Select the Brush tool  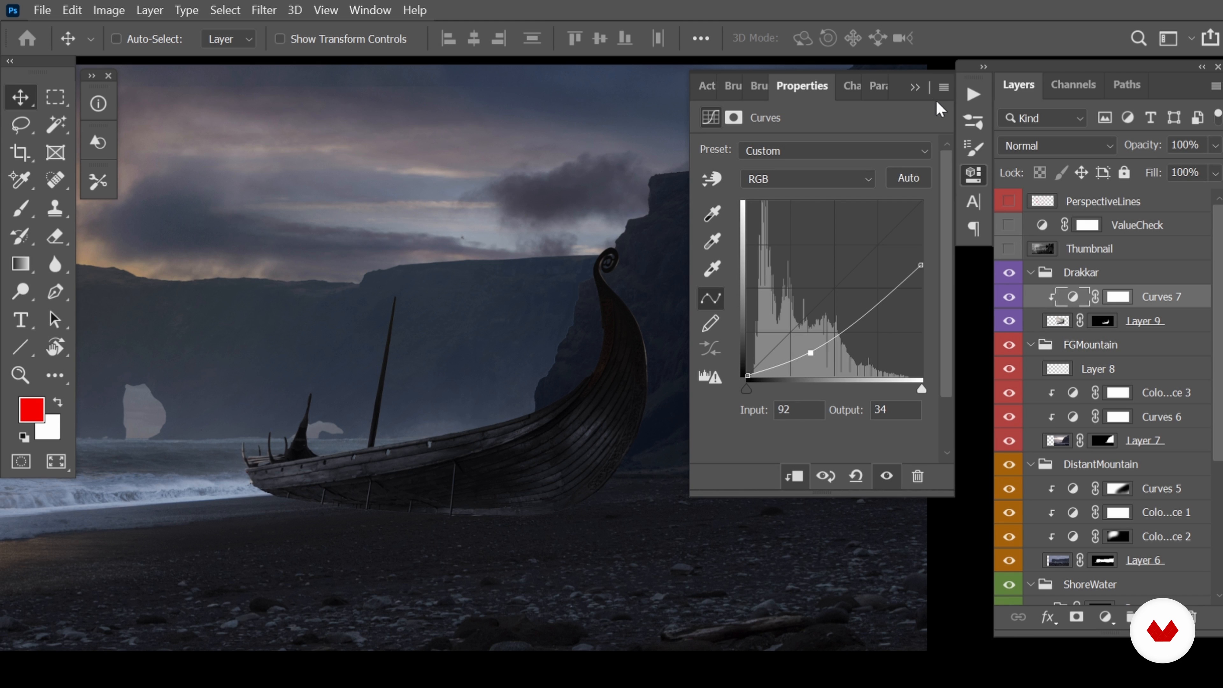(x=20, y=208)
